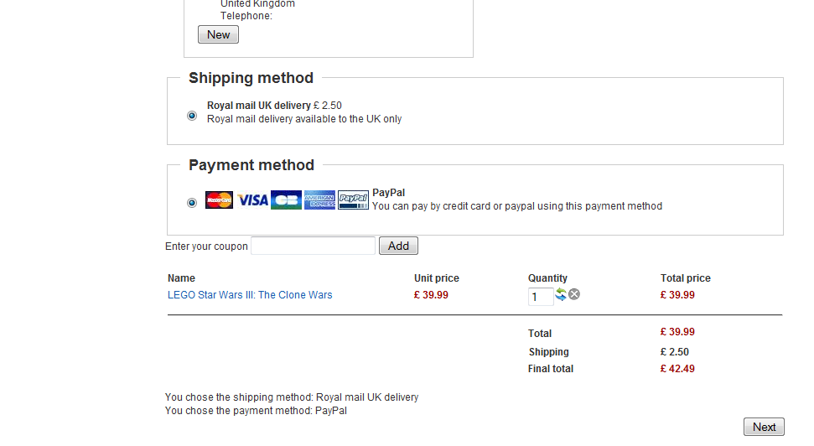Click the bold Royal mail UK delivery label
Image resolution: width=814 pixels, height=446 pixels.
(x=258, y=106)
